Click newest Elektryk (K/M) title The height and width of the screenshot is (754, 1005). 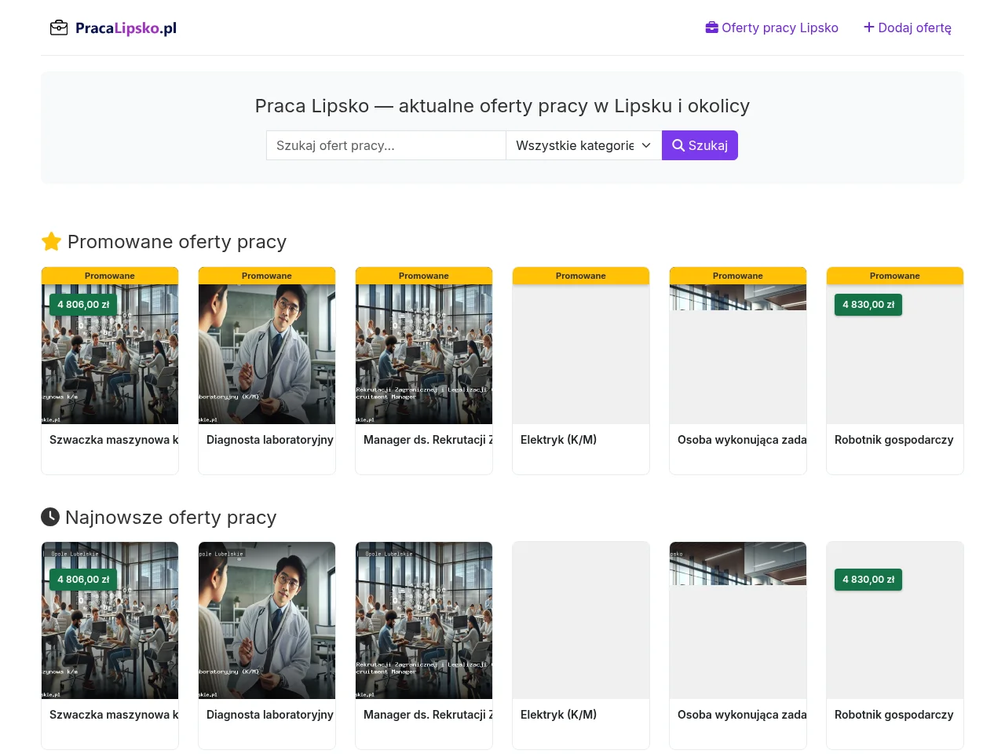(558, 715)
